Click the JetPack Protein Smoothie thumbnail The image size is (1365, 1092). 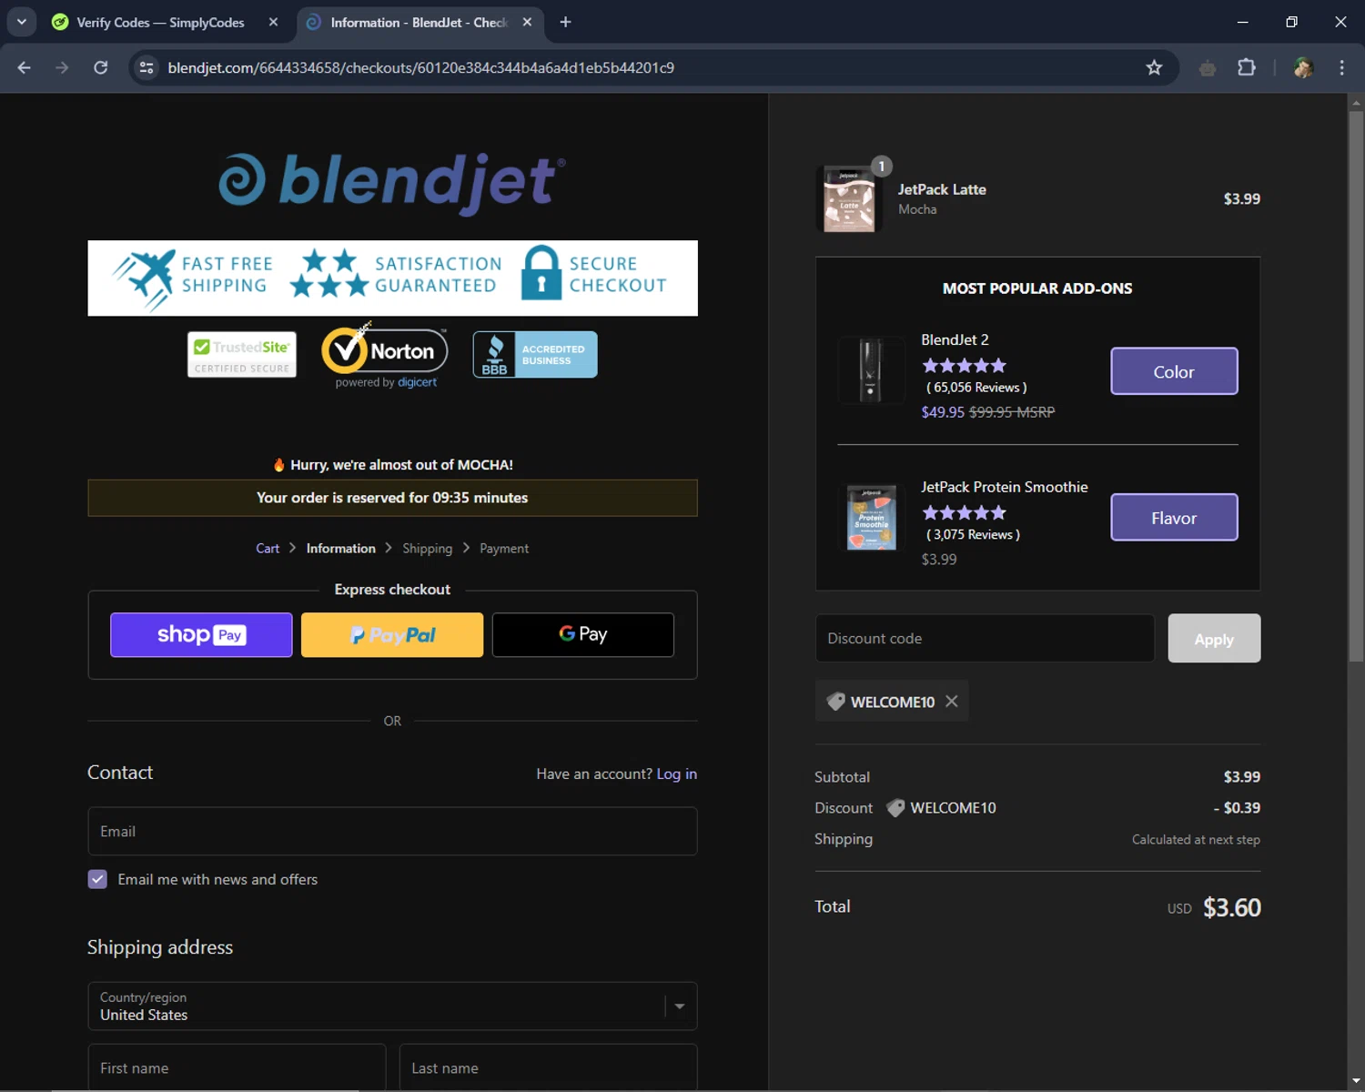(x=871, y=517)
